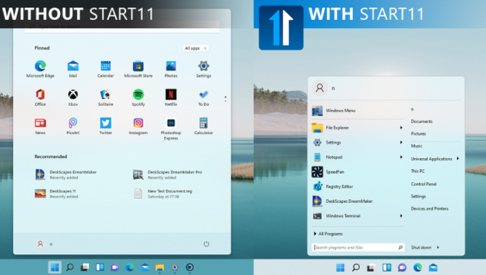Click pinned apps page indicator dots
This screenshot has width=486, height=275.
[225, 99]
